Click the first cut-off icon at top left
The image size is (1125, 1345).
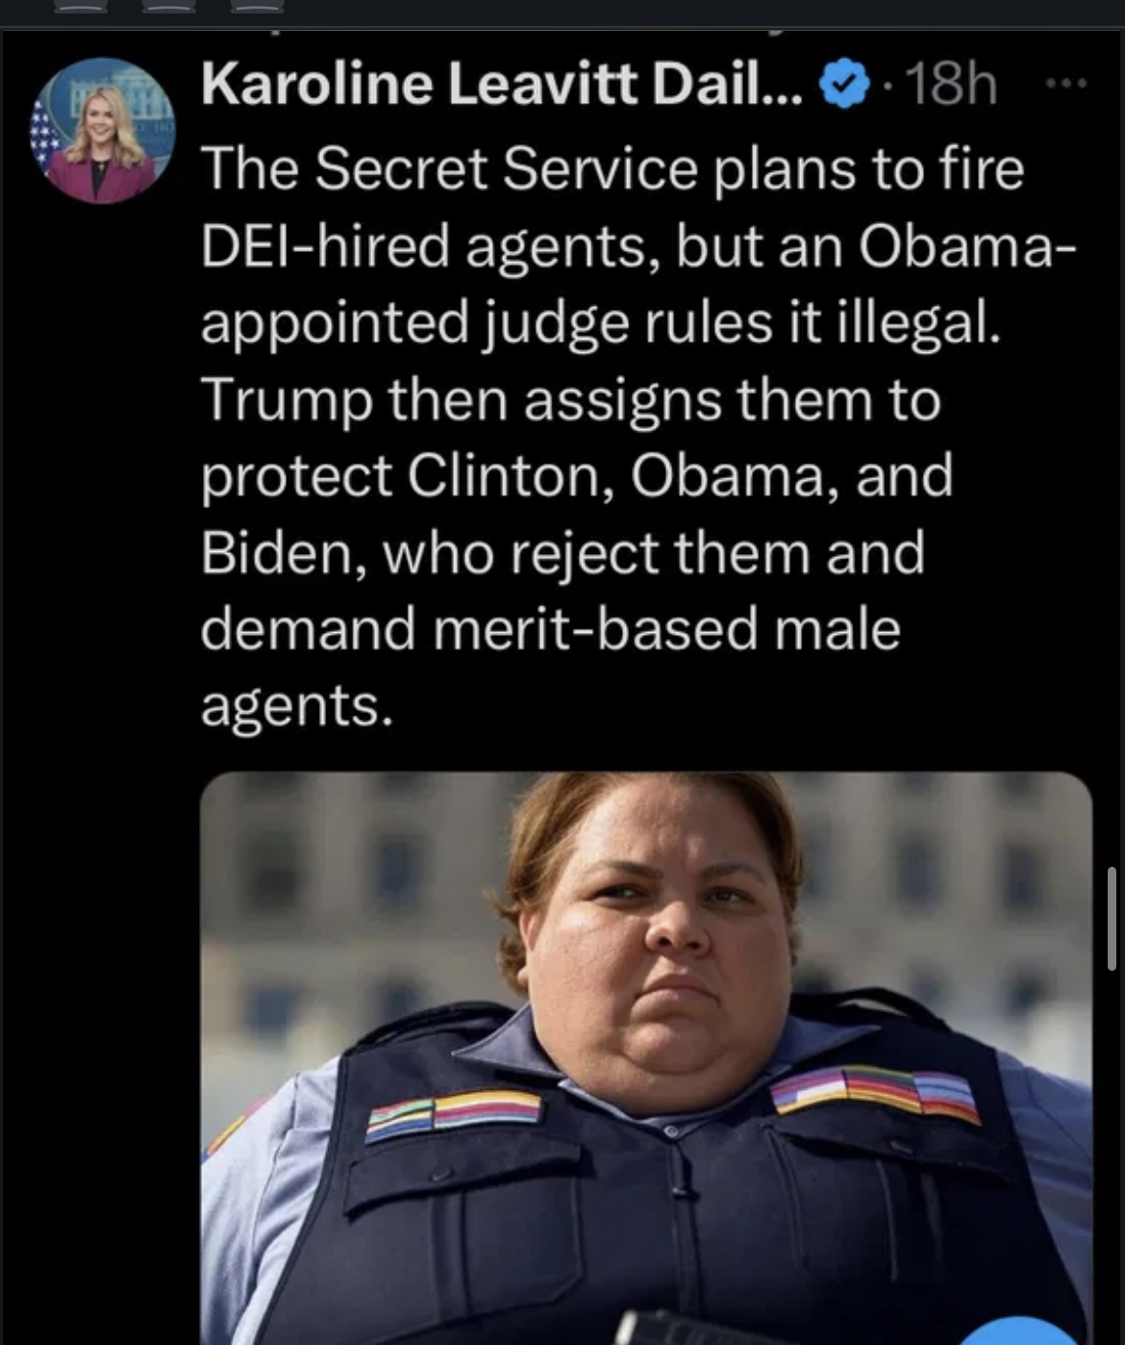coord(81,7)
